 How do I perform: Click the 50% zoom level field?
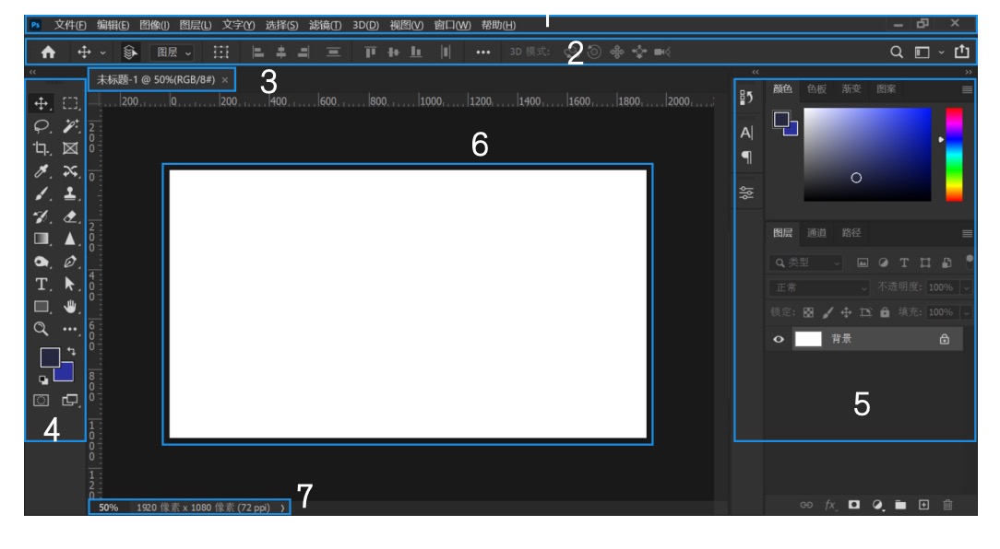(109, 507)
